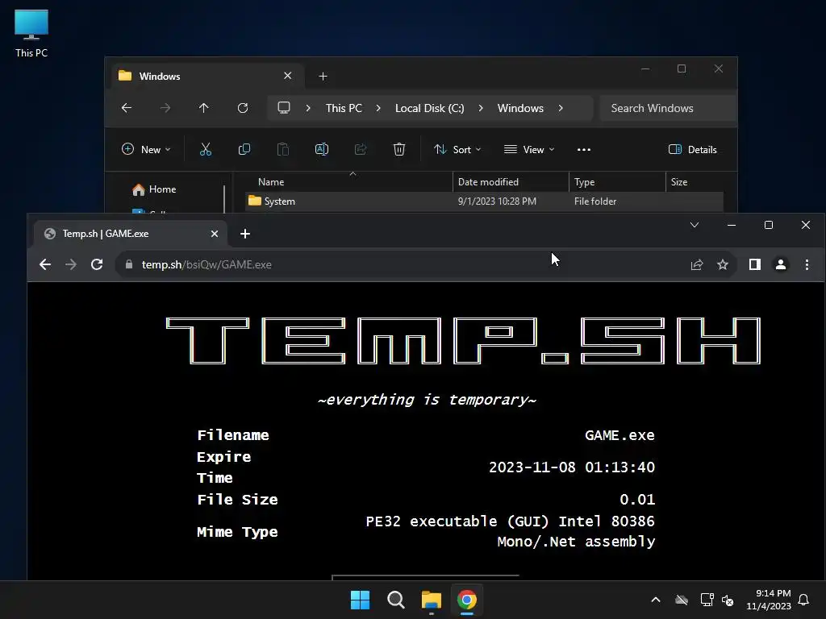Go back in File Explorer
Image resolution: width=826 pixels, height=619 pixels.
coord(127,108)
